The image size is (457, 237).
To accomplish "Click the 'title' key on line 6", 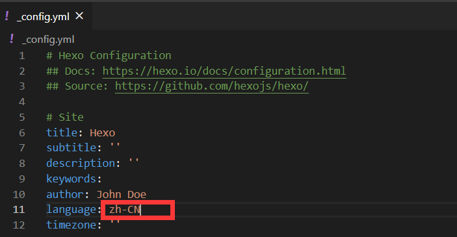I will click(x=62, y=132).
